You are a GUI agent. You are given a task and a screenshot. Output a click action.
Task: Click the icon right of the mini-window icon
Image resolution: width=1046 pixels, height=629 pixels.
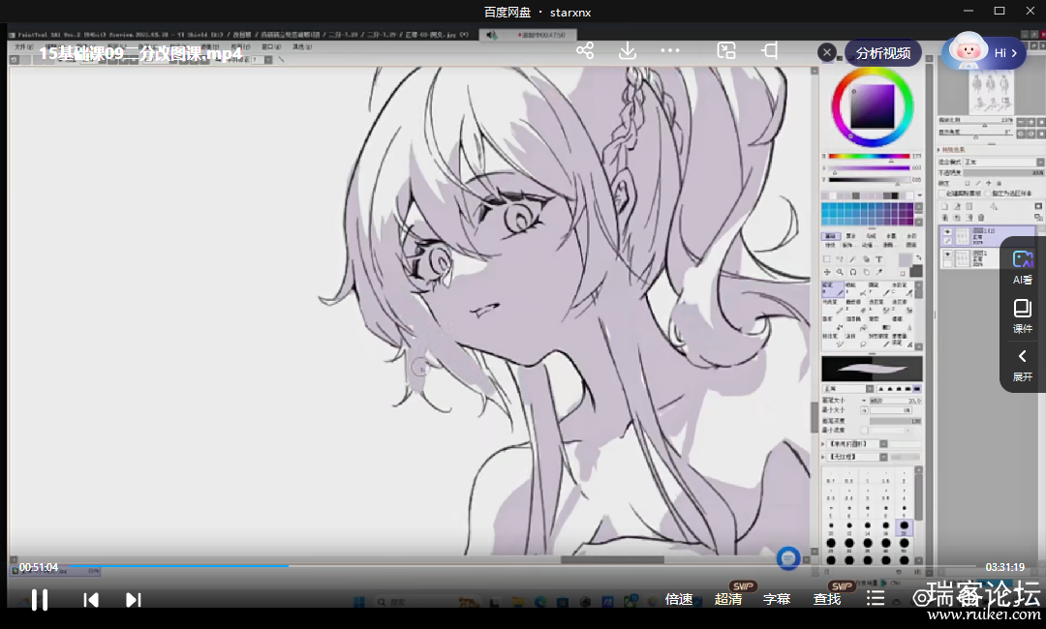pyautogui.click(x=770, y=50)
